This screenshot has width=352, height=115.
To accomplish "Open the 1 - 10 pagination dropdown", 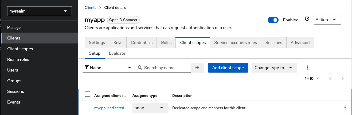I will (x=312, y=78).
